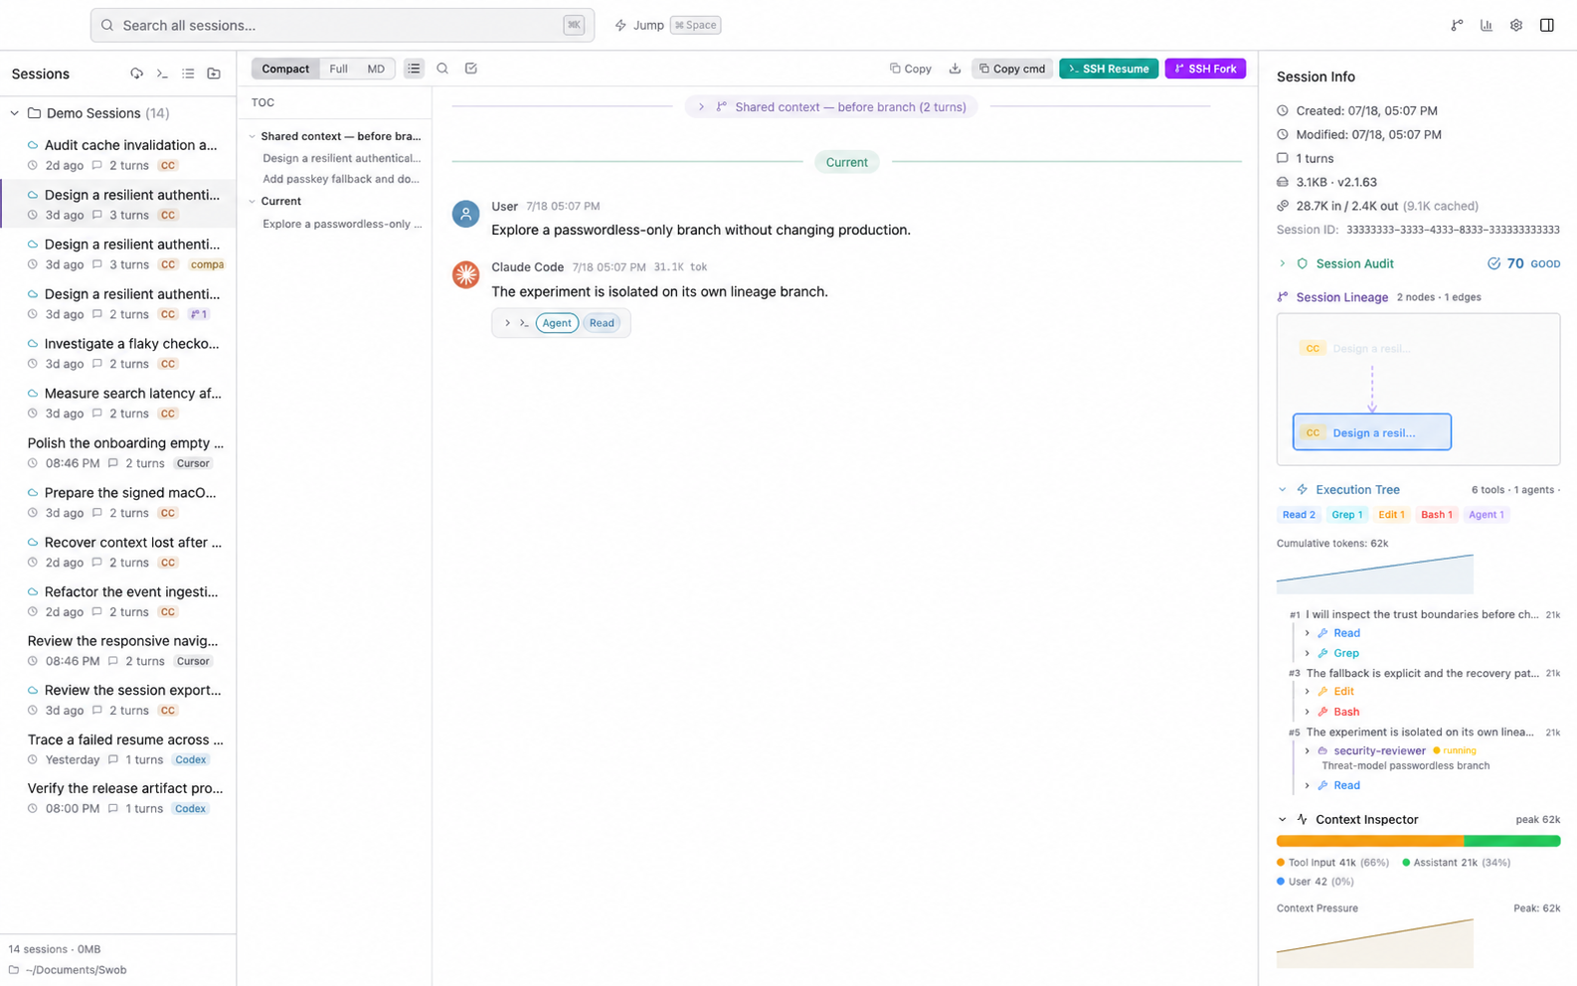Click the download icon next to Copy
This screenshot has height=986, width=1577.
point(955,69)
